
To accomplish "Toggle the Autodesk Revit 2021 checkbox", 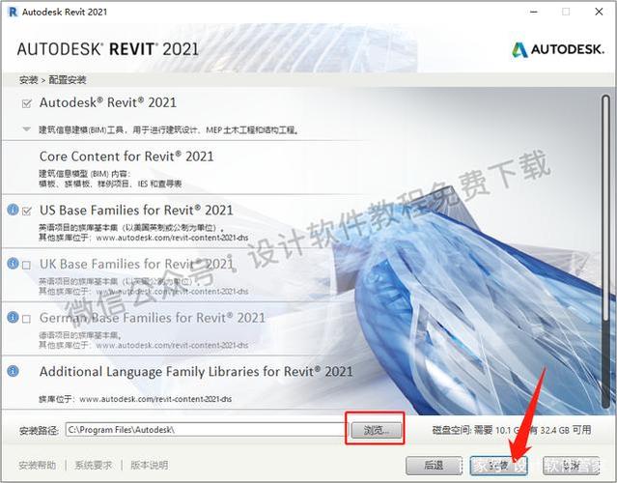I will pyautogui.click(x=27, y=103).
